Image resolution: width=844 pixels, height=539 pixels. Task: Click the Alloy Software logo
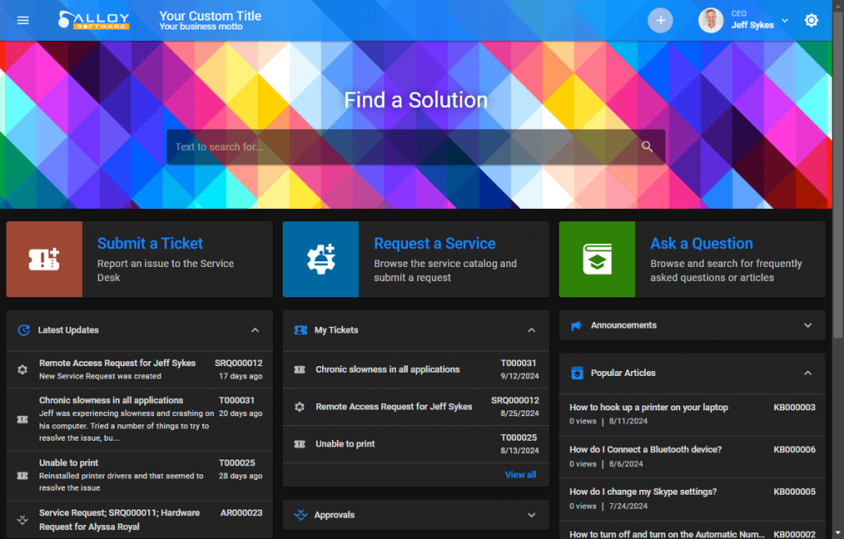93,20
